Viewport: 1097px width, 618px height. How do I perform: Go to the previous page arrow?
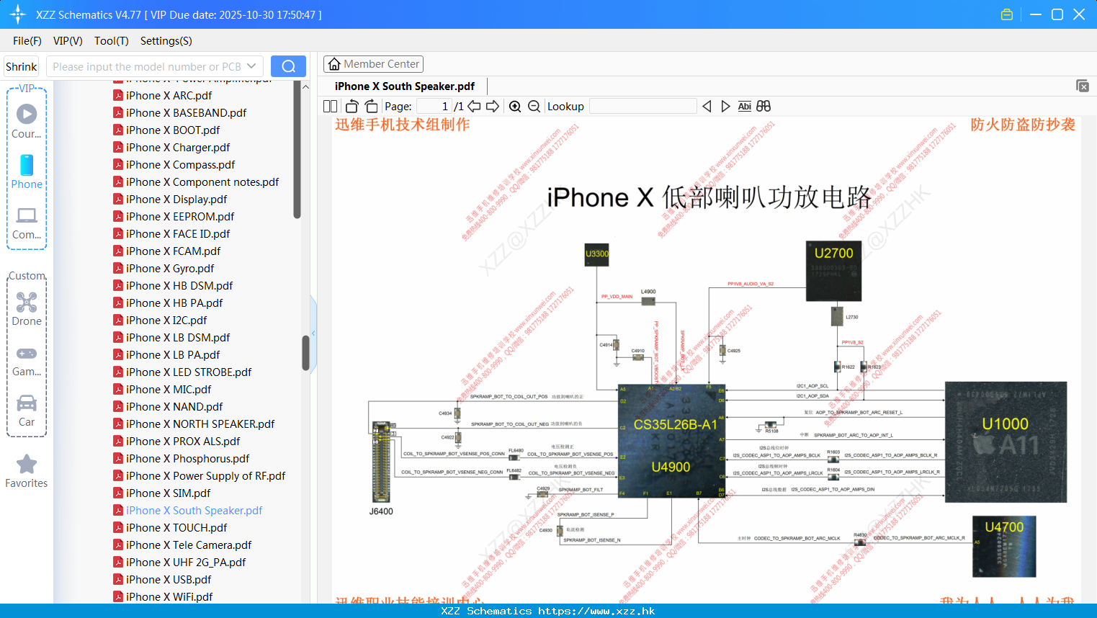click(x=474, y=106)
